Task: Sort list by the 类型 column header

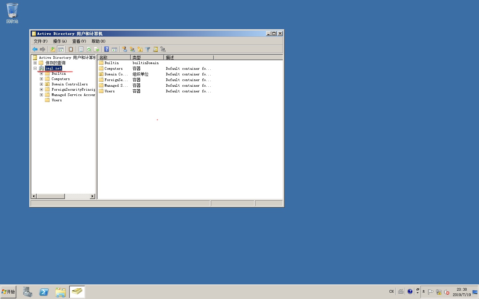Action: (147, 57)
